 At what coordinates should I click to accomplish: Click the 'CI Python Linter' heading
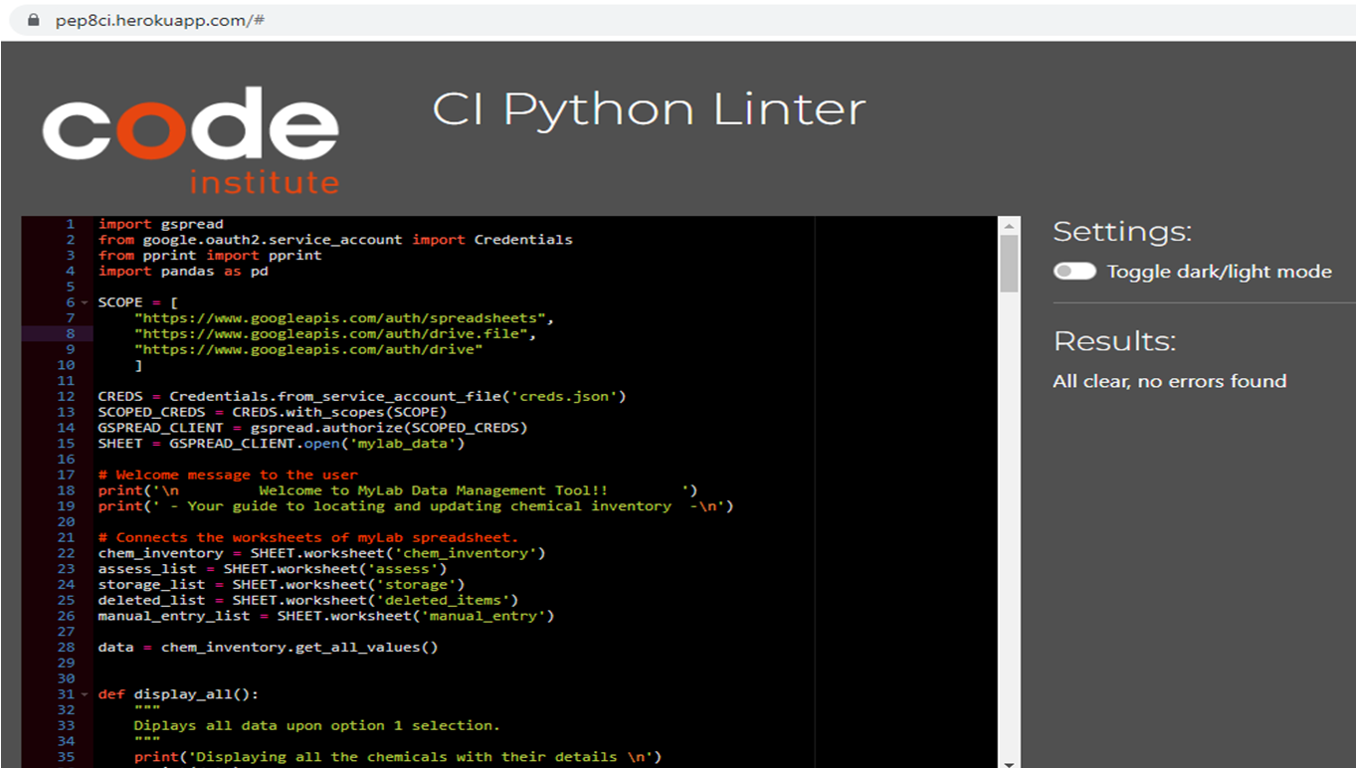pos(649,109)
